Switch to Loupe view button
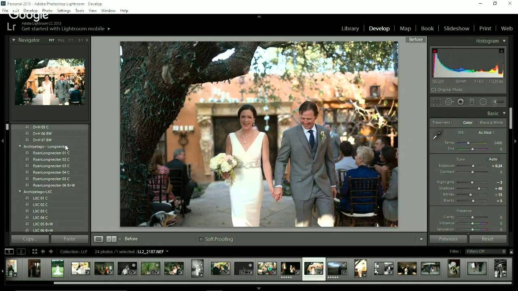 click(98, 239)
